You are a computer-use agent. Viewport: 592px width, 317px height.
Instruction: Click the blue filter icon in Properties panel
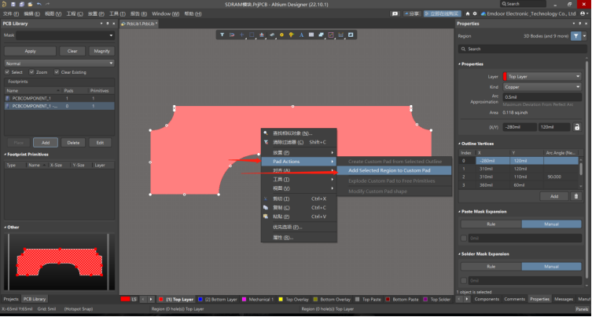[575, 36]
